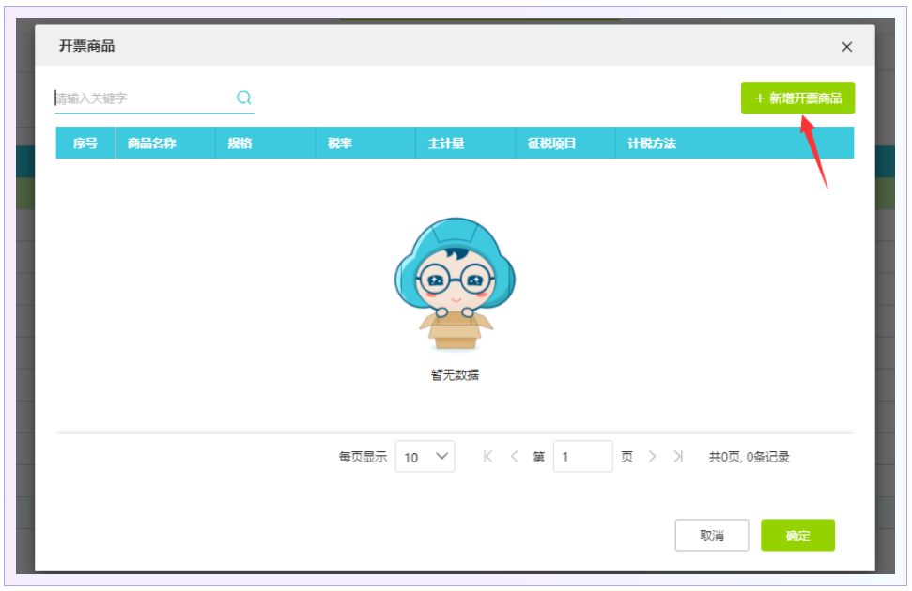The width and height of the screenshot is (912, 591).
Task: Click the 税率 column header
Action: 340,144
